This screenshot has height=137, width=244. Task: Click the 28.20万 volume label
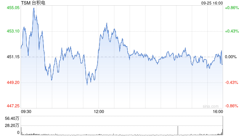click(x=12, y=125)
